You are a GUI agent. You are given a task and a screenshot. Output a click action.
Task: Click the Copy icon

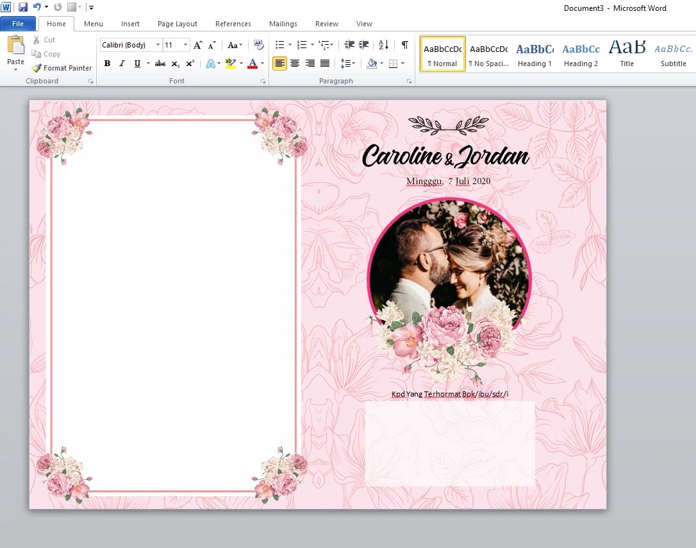point(37,54)
